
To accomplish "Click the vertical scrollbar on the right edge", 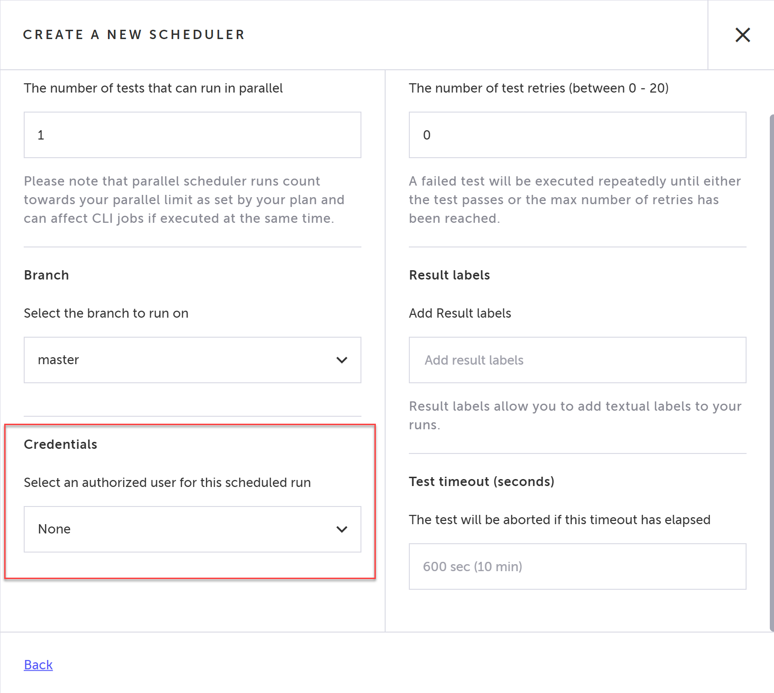I will click(x=771, y=372).
